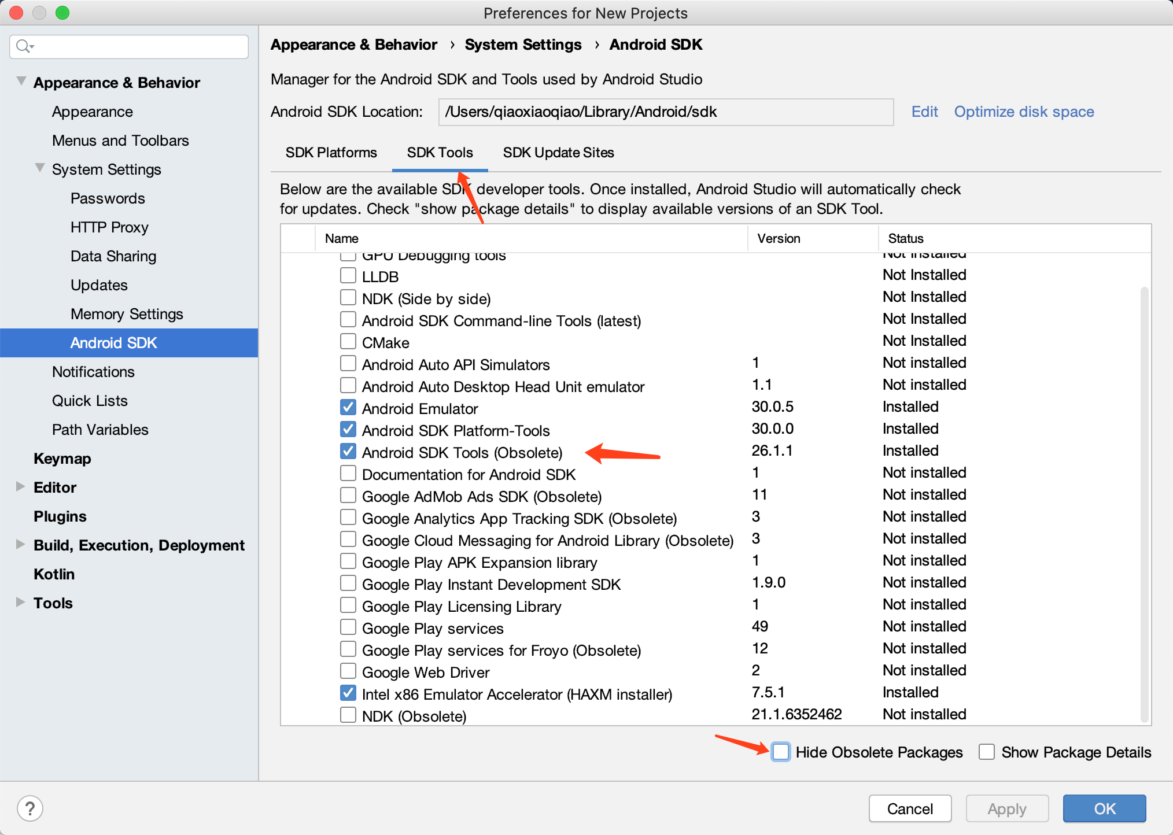Click the Edit SDK location link
Screen dimensions: 1173x835
tap(924, 112)
